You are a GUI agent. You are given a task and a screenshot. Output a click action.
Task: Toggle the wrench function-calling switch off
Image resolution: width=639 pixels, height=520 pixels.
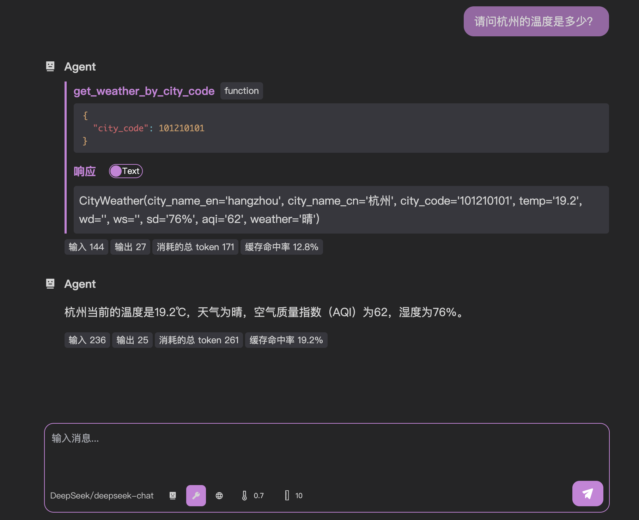click(x=196, y=495)
